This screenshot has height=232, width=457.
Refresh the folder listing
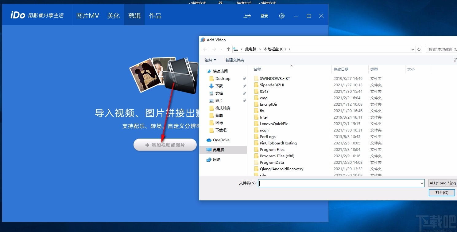click(x=419, y=49)
